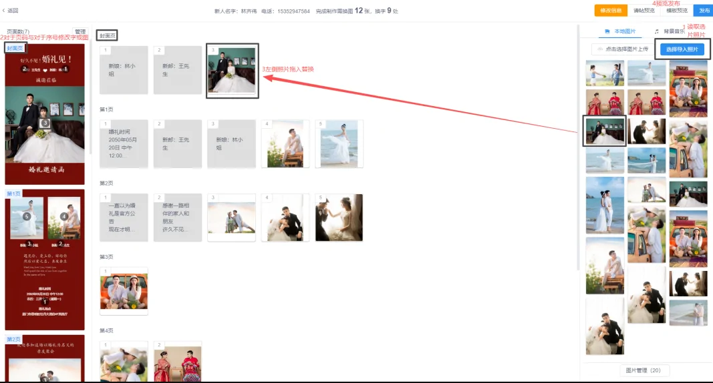Image resolution: width=713 pixels, height=383 pixels.
Task: Select the 封面页 cover thumbnail in left panel
Action: 45,113
